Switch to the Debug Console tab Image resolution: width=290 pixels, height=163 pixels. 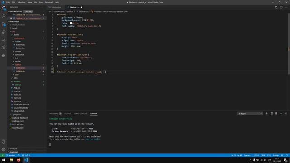80,114
